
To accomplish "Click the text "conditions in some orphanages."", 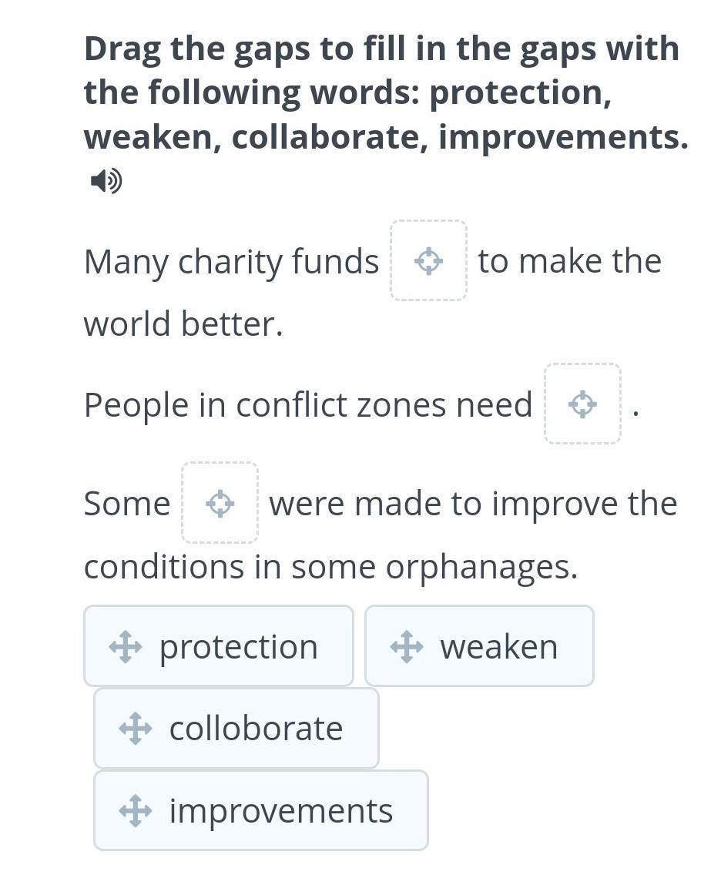I will tap(330, 568).
